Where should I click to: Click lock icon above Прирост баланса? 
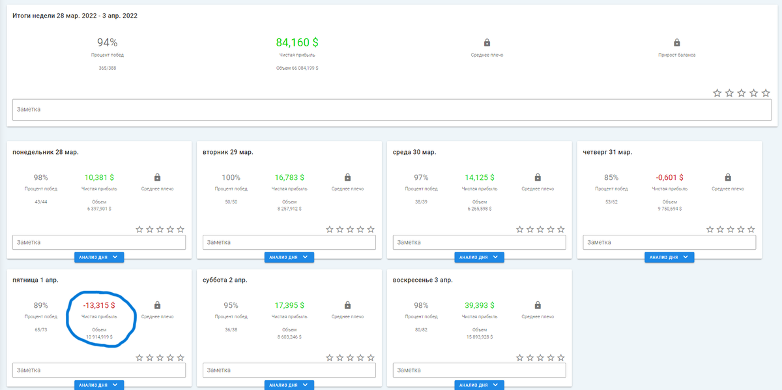coord(677,42)
